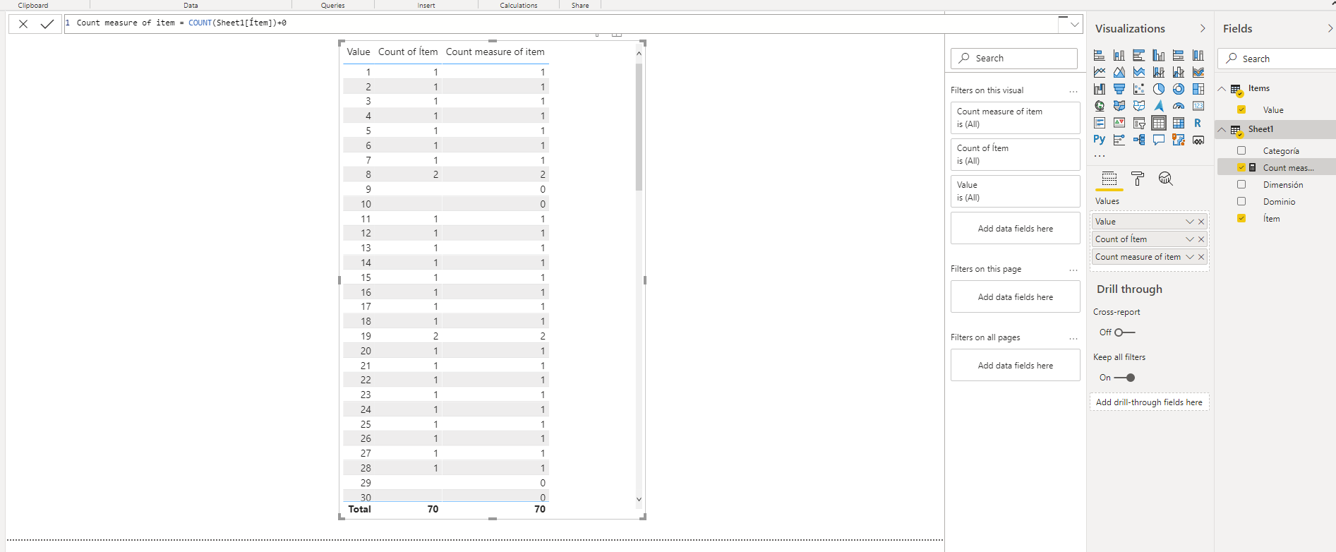Select the Clustered bar chart visual

pyautogui.click(x=1139, y=55)
